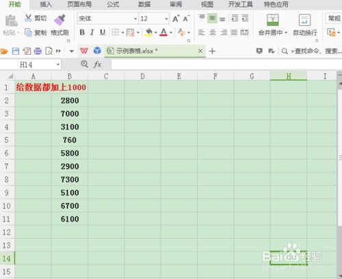
Task: Click the blue cube icon
Action: click(97, 51)
